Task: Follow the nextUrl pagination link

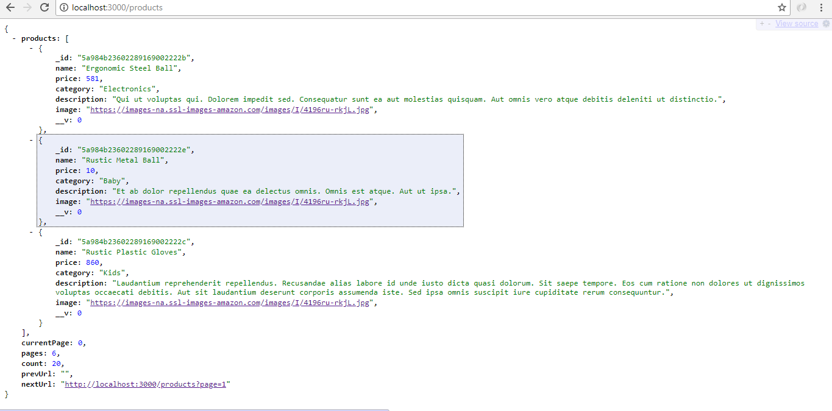Action: coord(146,384)
